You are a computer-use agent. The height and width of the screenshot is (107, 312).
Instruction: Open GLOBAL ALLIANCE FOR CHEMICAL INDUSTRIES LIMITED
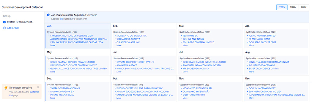[x=79, y=69]
